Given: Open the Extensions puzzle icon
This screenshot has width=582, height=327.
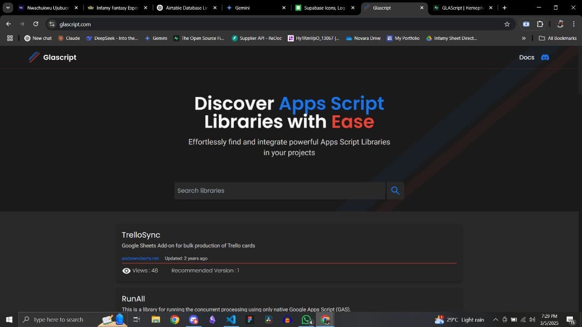Looking at the screenshot, I should [540, 24].
